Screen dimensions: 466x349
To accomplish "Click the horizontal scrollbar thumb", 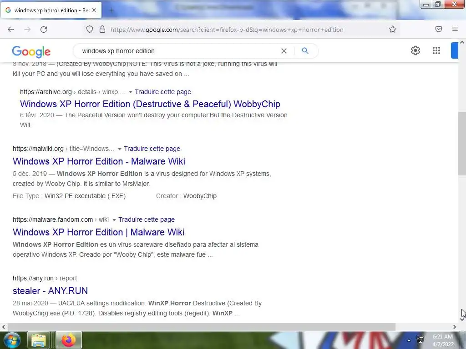I will pos(201,327).
